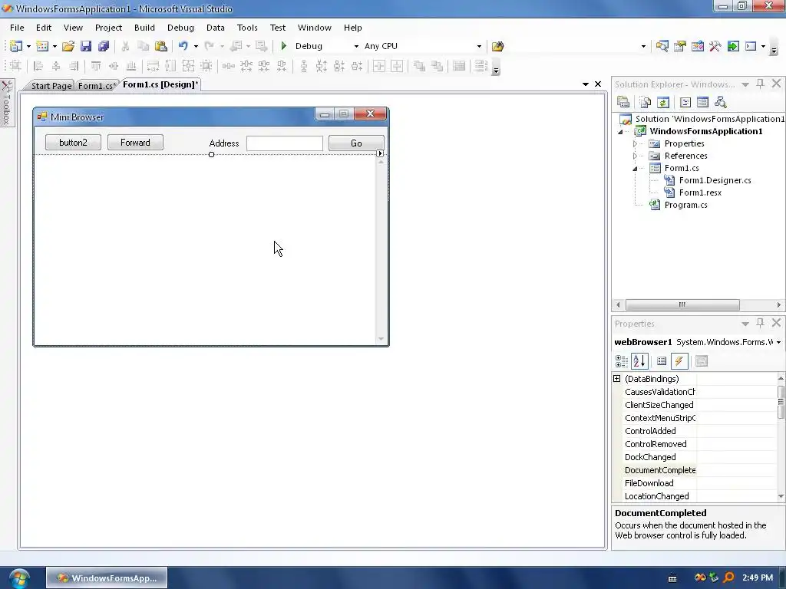This screenshot has width=786, height=589.
Task: Undo the last action
Action: click(x=183, y=46)
